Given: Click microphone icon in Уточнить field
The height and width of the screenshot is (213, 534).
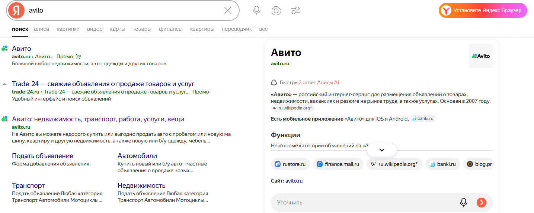Looking at the screenshot, I should (464, 202).
